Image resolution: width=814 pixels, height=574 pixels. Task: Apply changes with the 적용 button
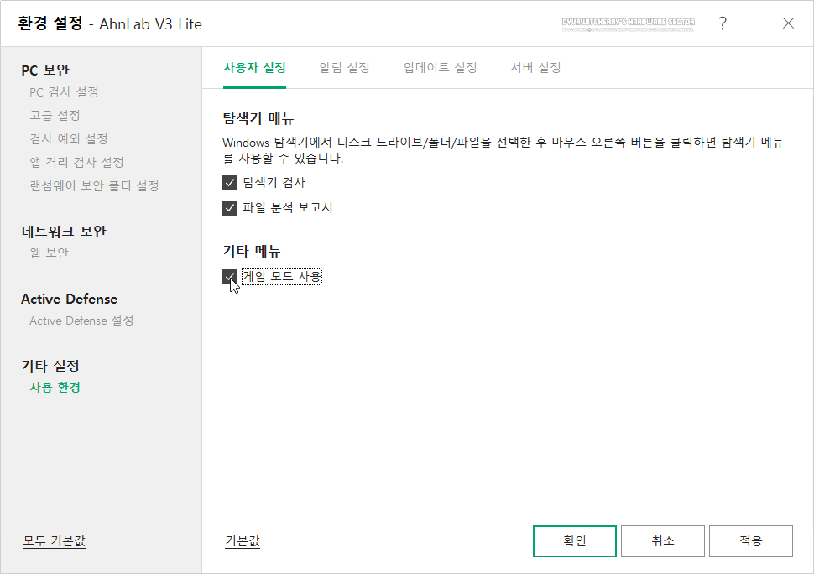pos(751,541)
